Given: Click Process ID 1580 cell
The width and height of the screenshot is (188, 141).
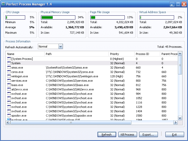Looking at the screenshot, I should tap(139, 116).
